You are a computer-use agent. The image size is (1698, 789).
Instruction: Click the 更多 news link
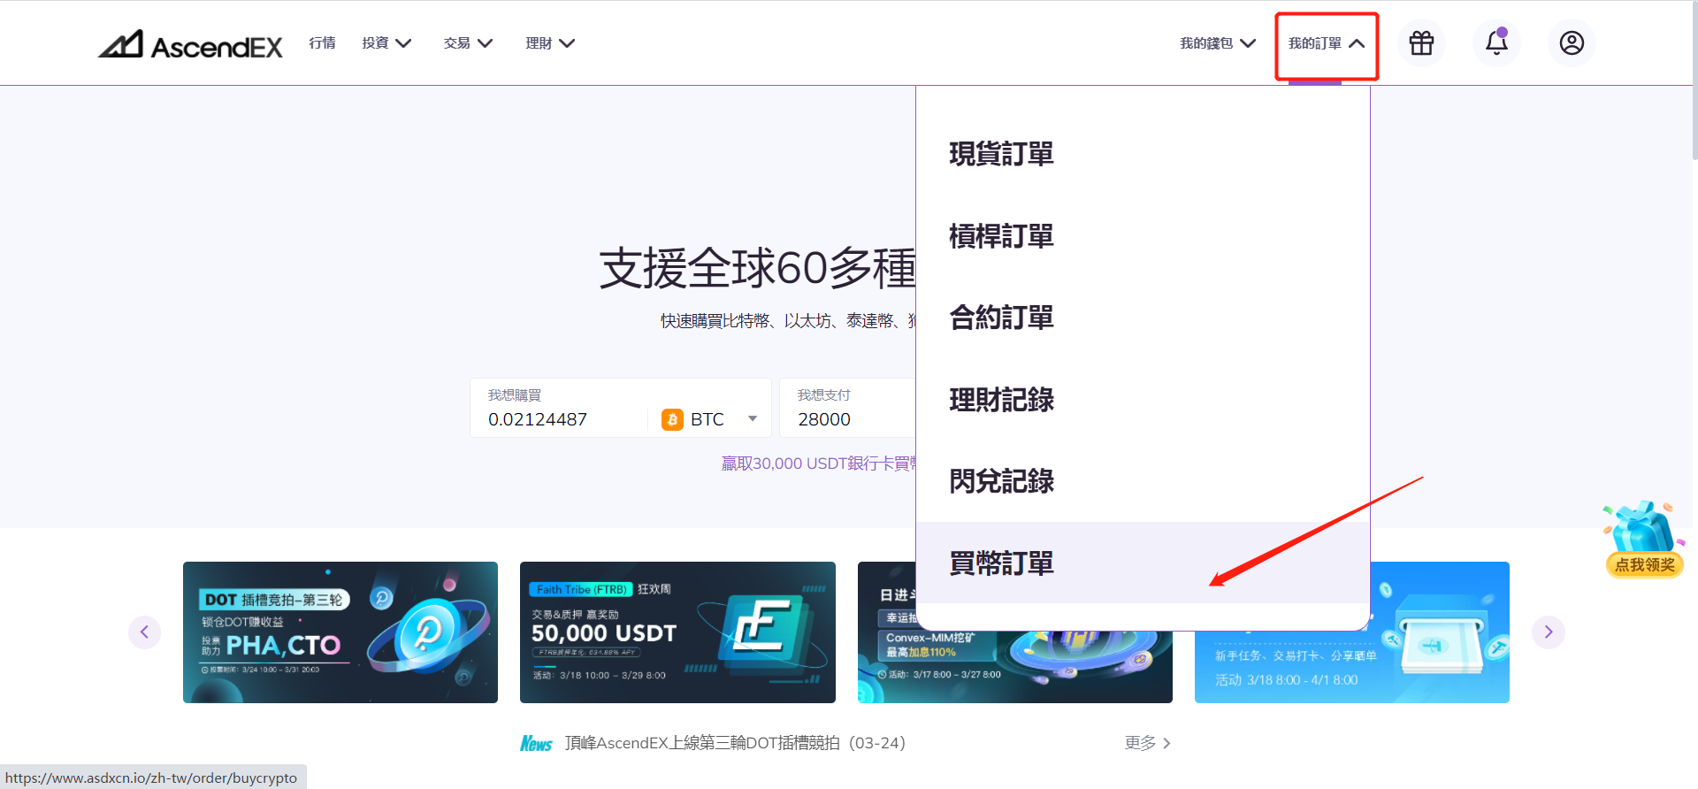pyautogui.click(x=1148, y=743)
